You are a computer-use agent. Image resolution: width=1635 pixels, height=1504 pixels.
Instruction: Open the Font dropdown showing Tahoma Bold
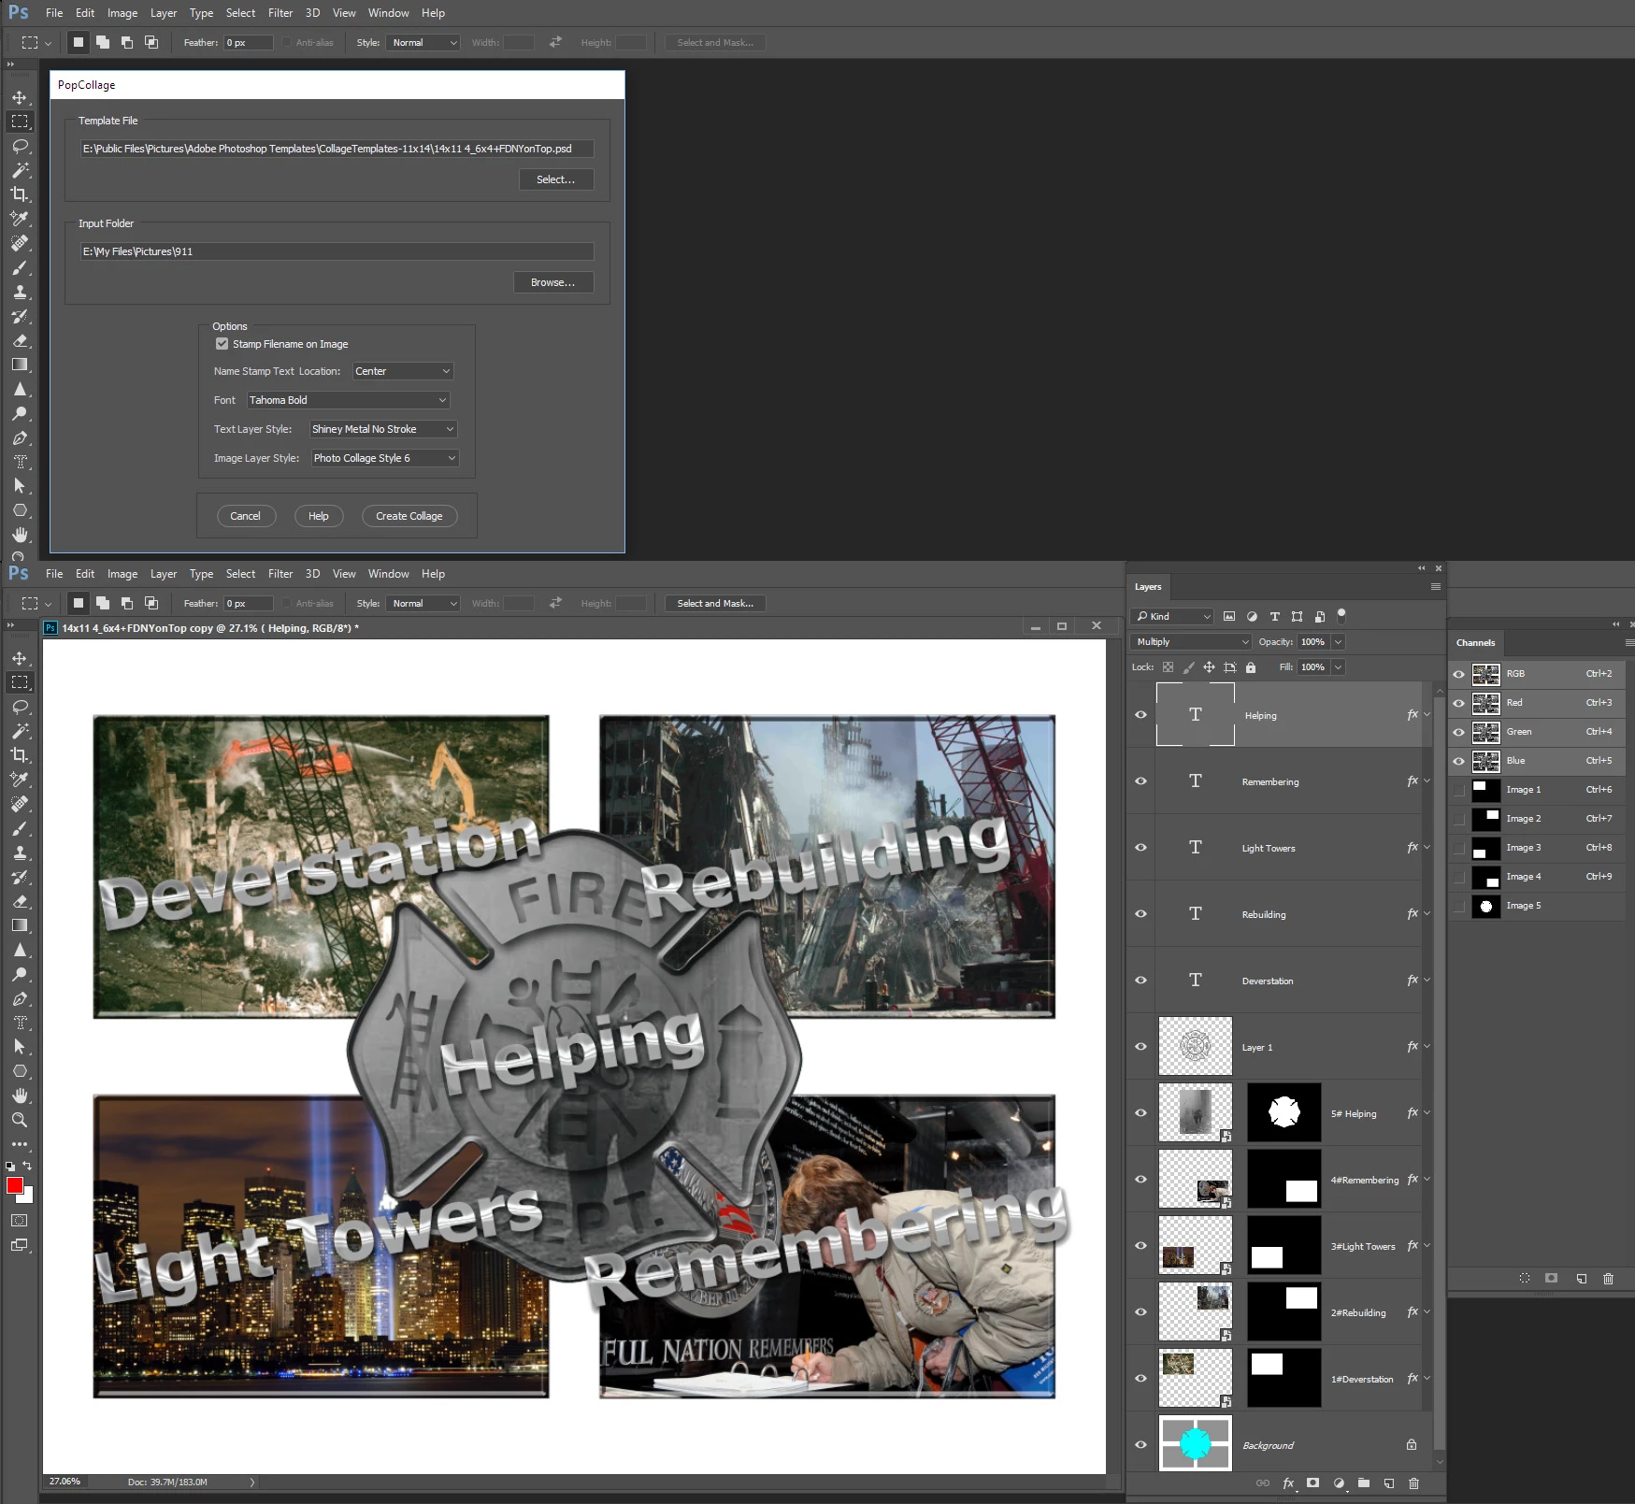point(348,400)
